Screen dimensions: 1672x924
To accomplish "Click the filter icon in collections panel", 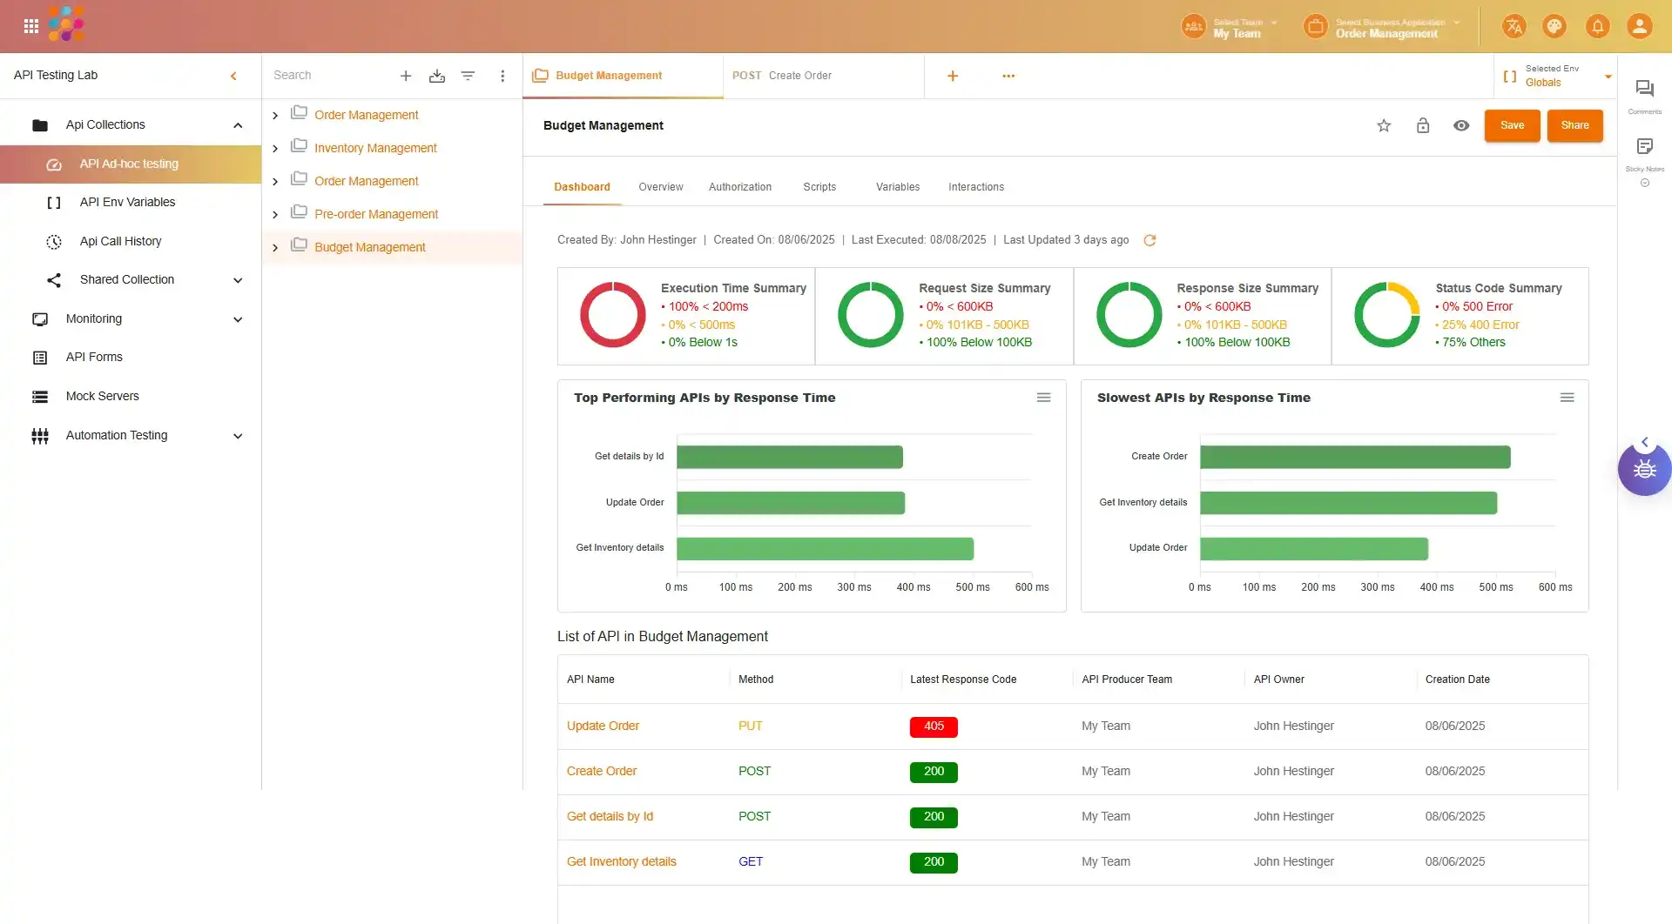I will click(468, 77).
